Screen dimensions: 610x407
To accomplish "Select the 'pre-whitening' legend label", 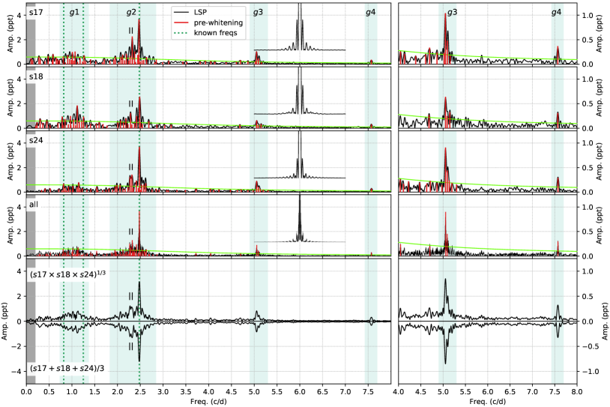I will click(x=218, y=22).
